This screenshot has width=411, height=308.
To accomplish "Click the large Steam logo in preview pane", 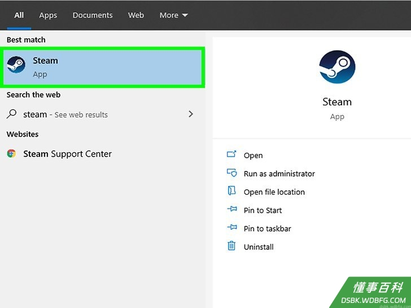I will 337,67.
